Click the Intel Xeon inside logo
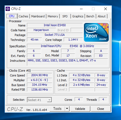 (x=96, y=32)
